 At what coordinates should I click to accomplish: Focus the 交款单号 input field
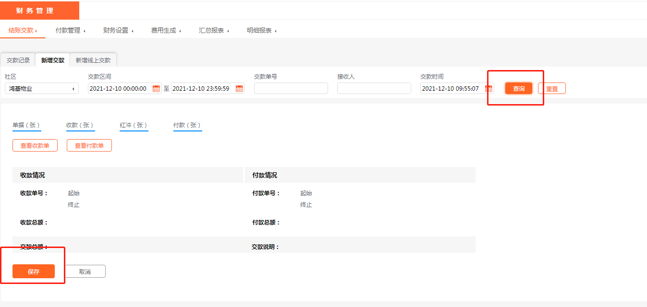291,88
